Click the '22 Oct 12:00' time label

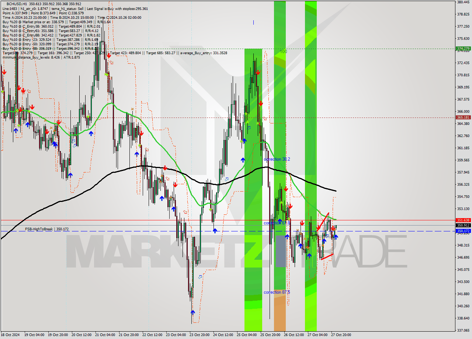[x=152, y=335]
